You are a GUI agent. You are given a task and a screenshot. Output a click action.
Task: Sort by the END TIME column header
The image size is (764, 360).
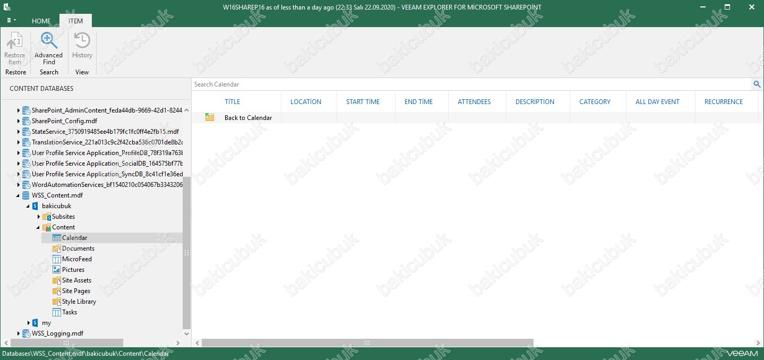coord(419,102)
